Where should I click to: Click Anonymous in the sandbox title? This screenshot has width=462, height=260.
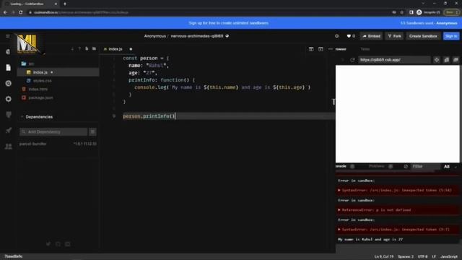[155, 36]
